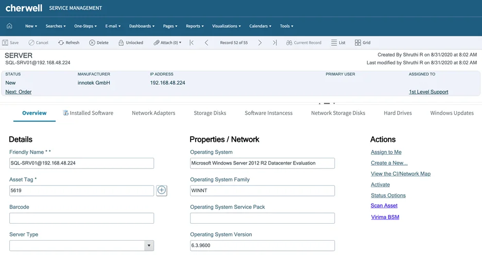
Task: Open the Attach (0) dropdown
Action: (167, 43)
